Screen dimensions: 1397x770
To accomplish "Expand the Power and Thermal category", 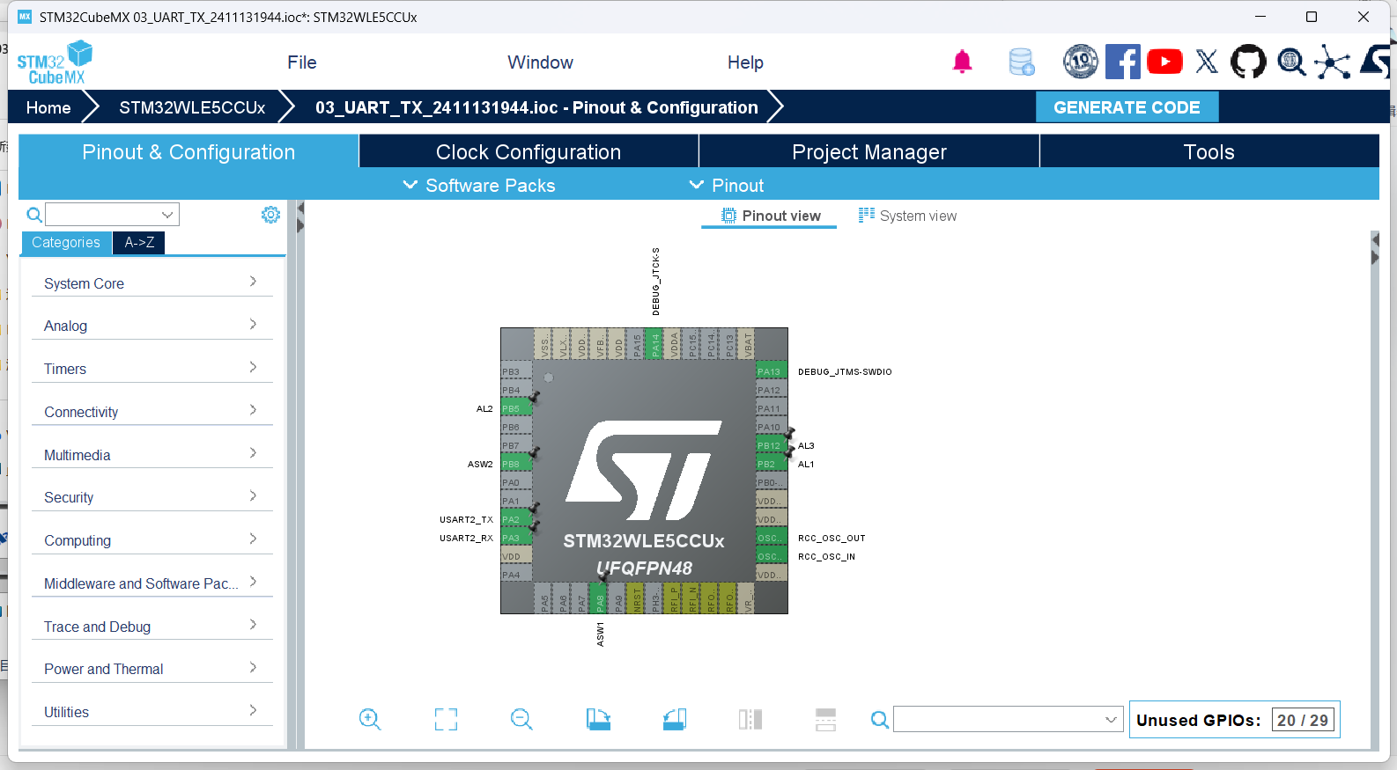I will (152, 668).
